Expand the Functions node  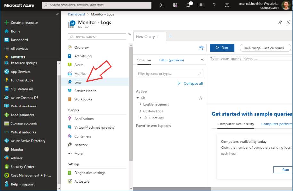click(x=140, y=118)
